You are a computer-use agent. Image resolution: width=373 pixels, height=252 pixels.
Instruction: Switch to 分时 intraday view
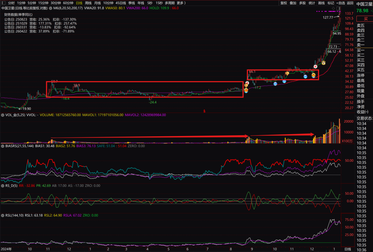coord(11,3)
